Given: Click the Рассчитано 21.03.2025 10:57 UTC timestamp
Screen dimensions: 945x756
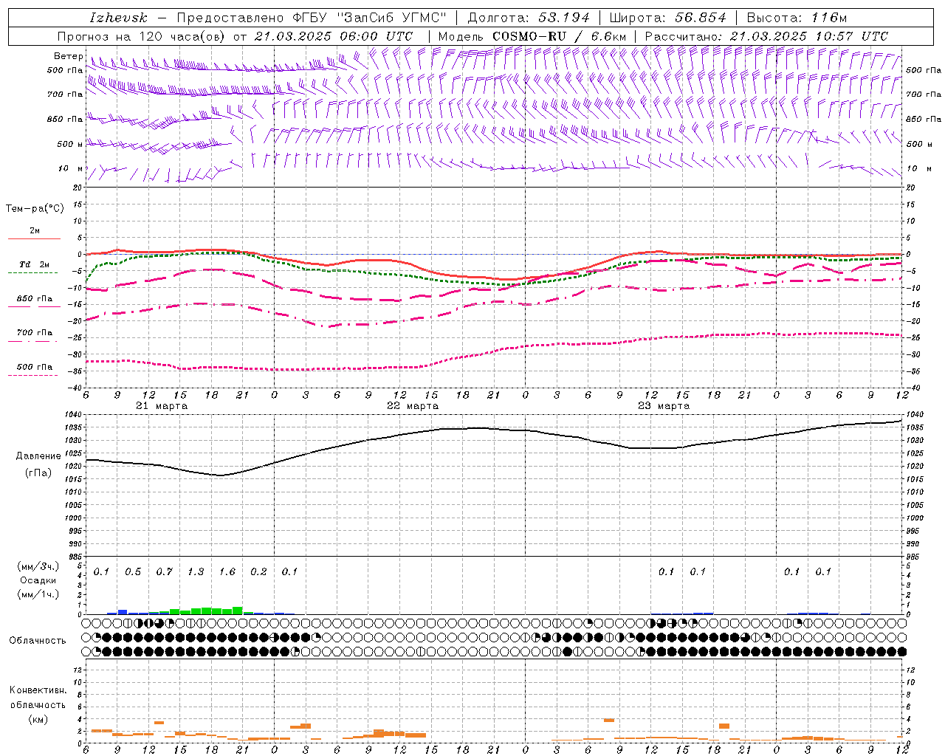Looking at the screenshot, I should click(x=766, y=36).
